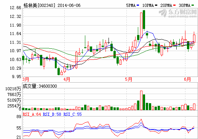Click the tall green candlestick at the May peak

click(x=144, y=20)
